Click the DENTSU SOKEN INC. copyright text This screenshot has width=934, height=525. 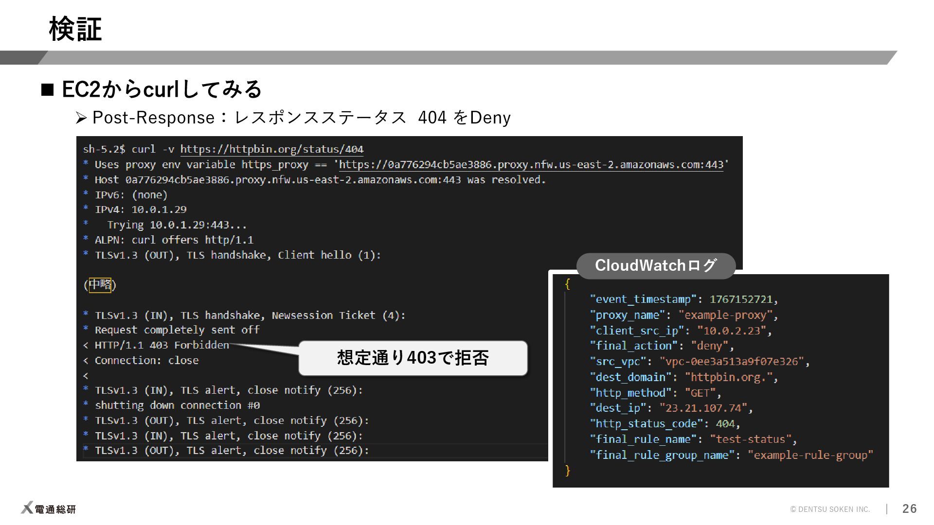(x=830, y=509)
